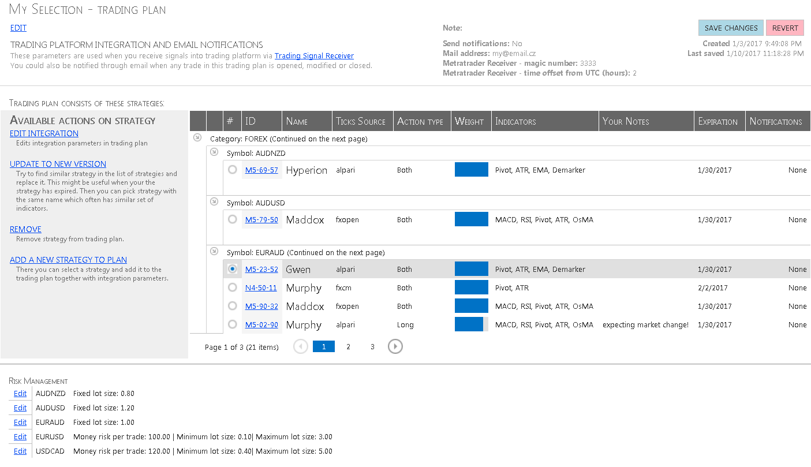Click note 'expecting market change!'

645,325
